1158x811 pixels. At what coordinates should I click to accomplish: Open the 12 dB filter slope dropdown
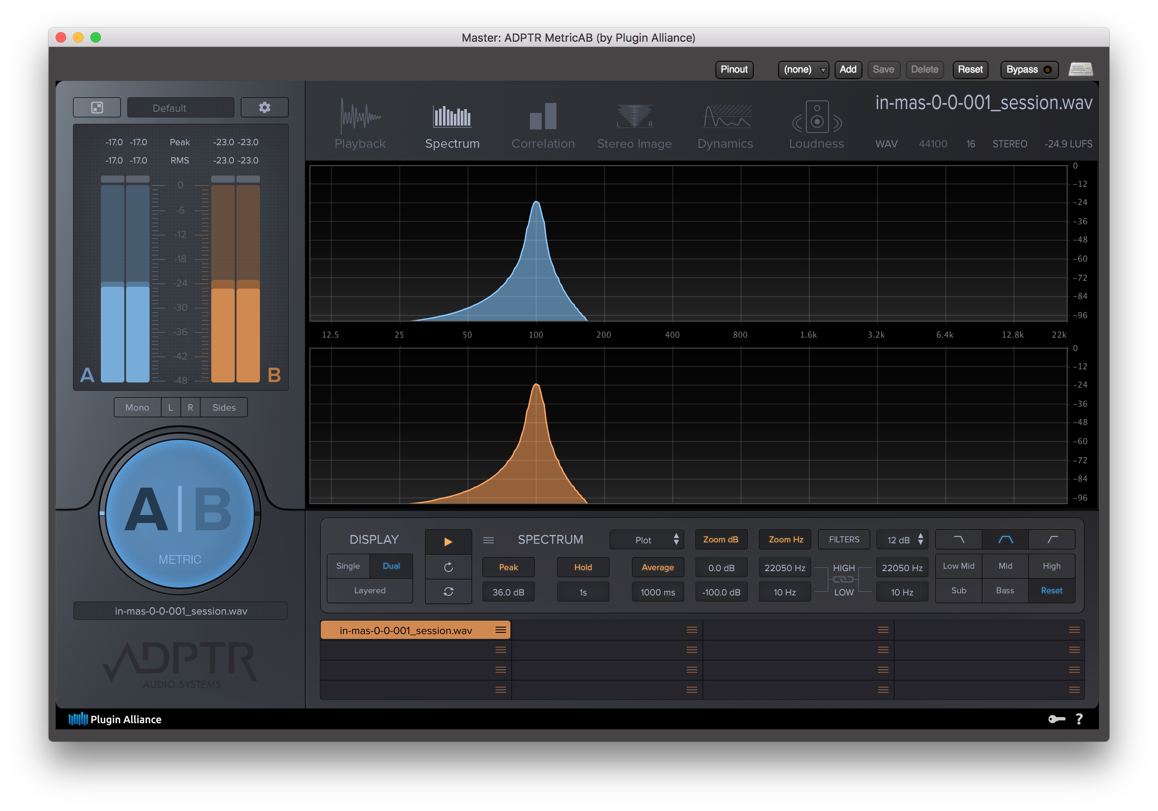tap(902, 540)
